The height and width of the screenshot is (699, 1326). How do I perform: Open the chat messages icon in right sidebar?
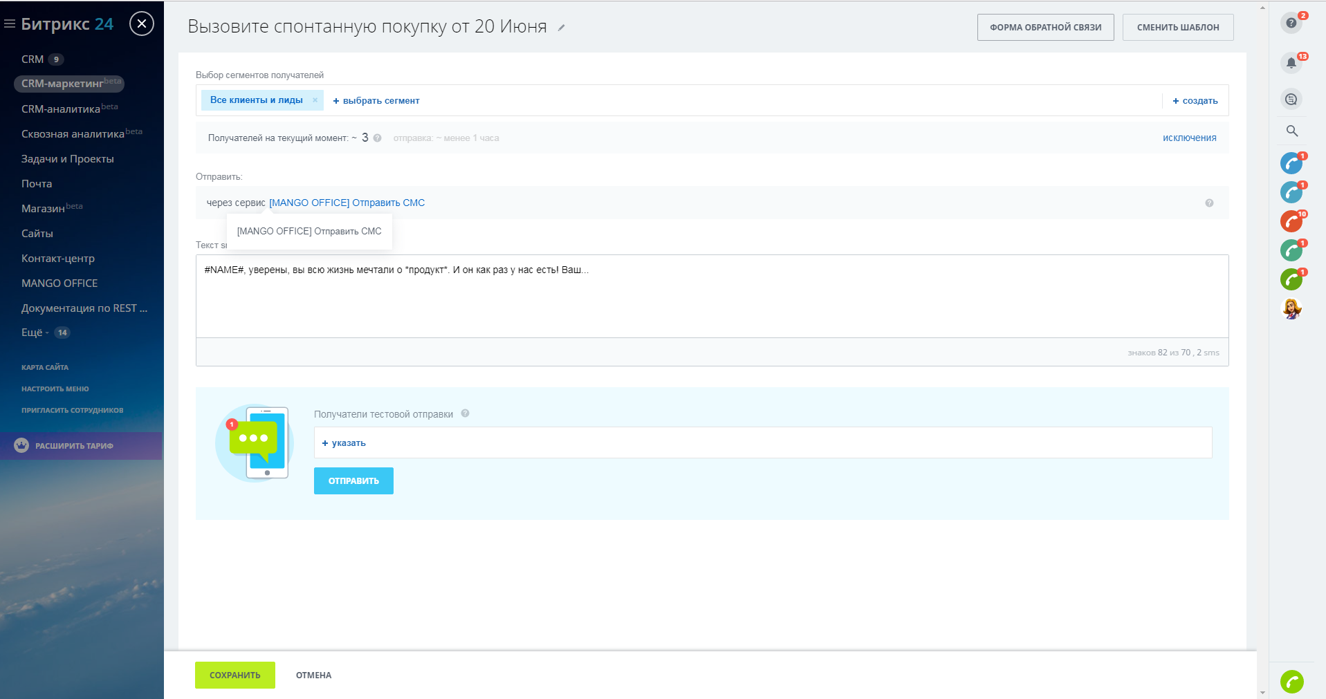[x=1291, y=100]
